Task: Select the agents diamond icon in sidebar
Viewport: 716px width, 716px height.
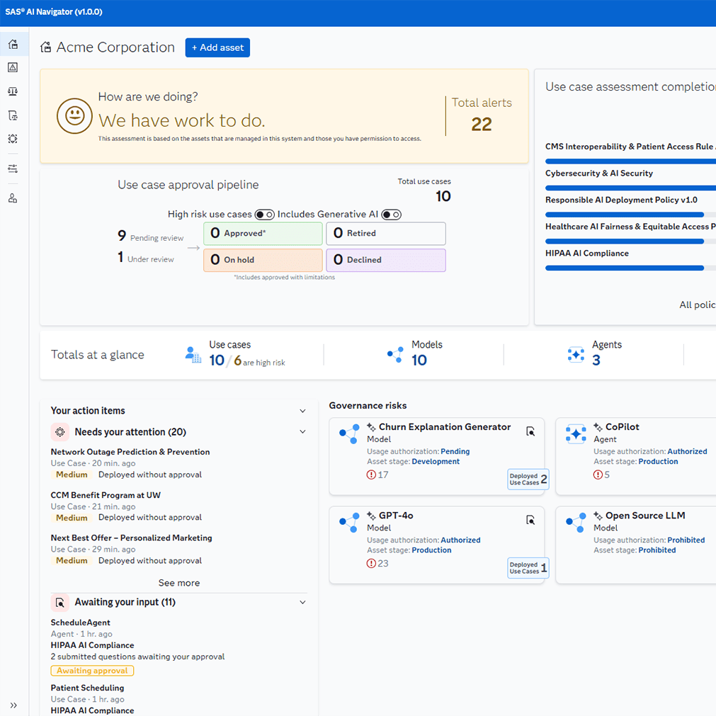Action: [x=13, y=139]
